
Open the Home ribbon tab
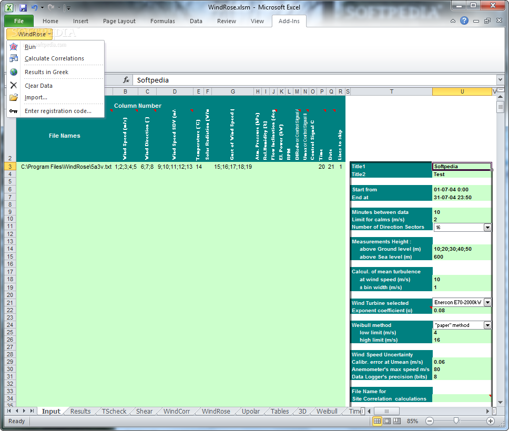[50, 21]
